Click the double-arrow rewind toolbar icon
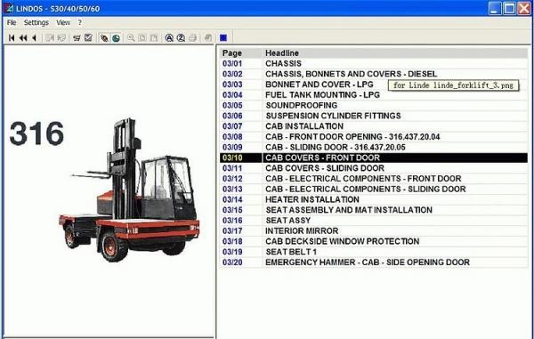 click(x=23, y=37)
